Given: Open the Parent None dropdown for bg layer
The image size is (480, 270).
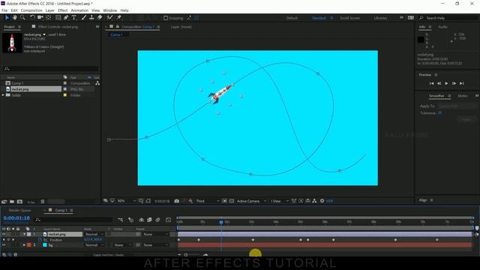Looking at the screenshot, I should click(155, 245).
